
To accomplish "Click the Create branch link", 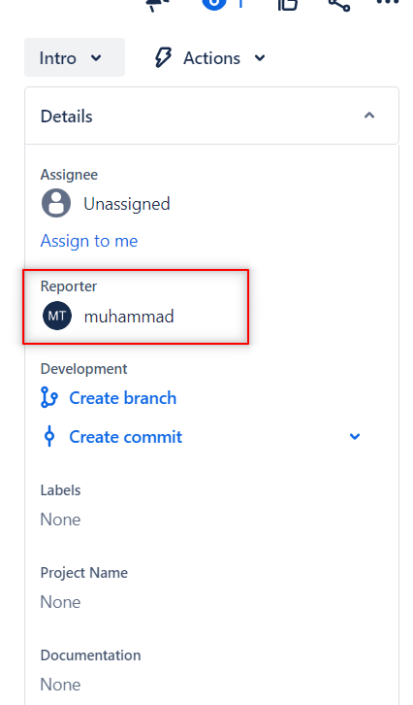I will tap(122, 398).
